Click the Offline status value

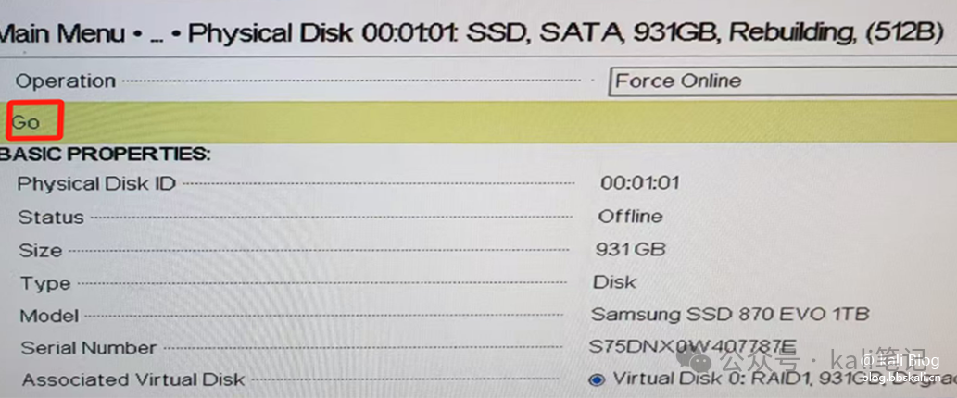pos(630,217)
